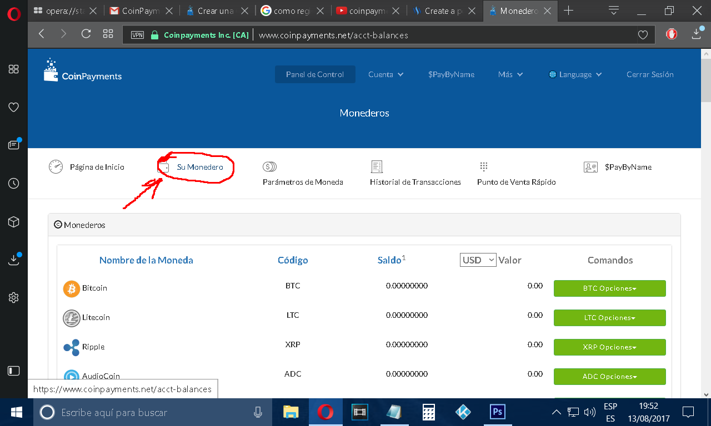Viewport: 711px width, 426px height.
Task: Open File Explorer from taskbar
Action: [x=291, y=412]
